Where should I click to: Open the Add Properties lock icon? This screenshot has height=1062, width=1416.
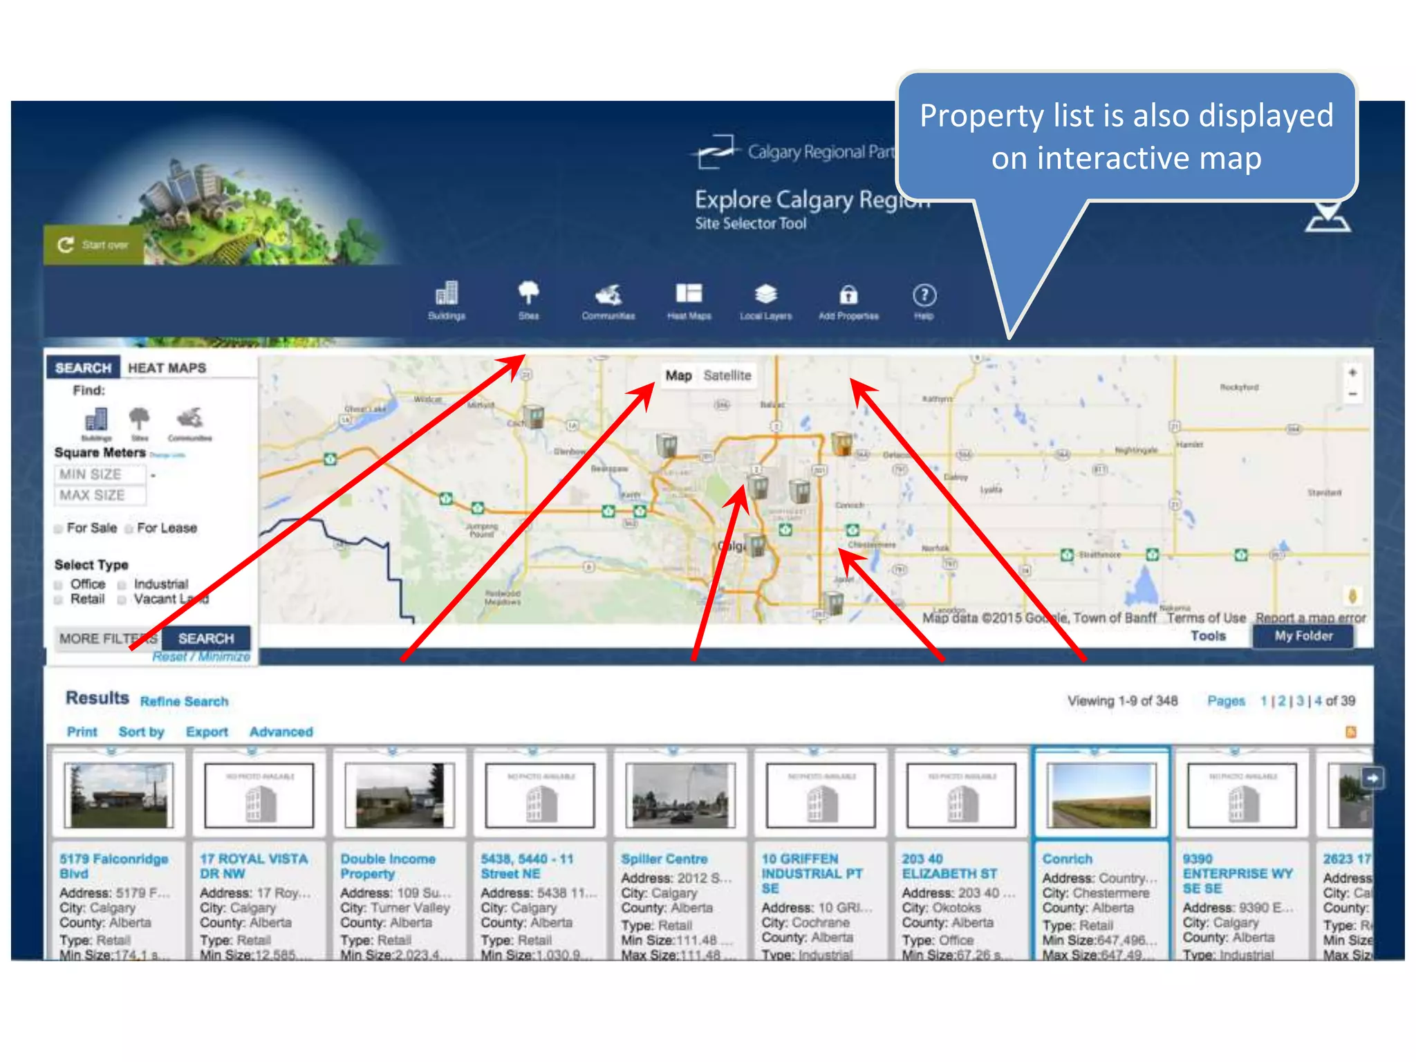pyautogui.click(x=849, y=300)
